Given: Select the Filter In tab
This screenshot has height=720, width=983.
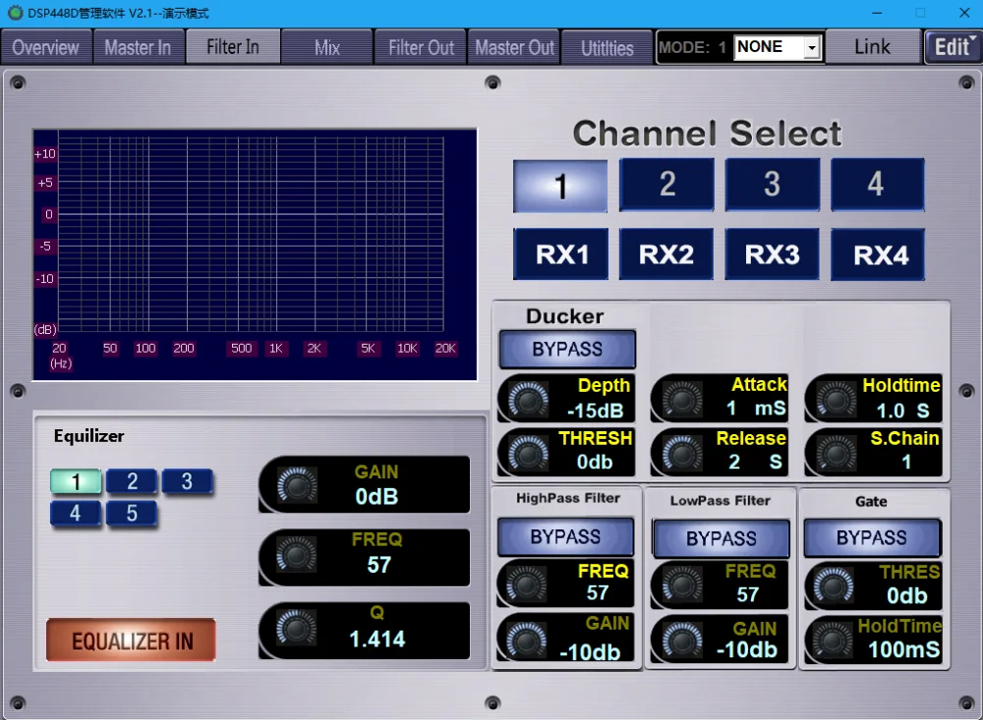Looking at the screenshot, I should click(x=233, y=47).
